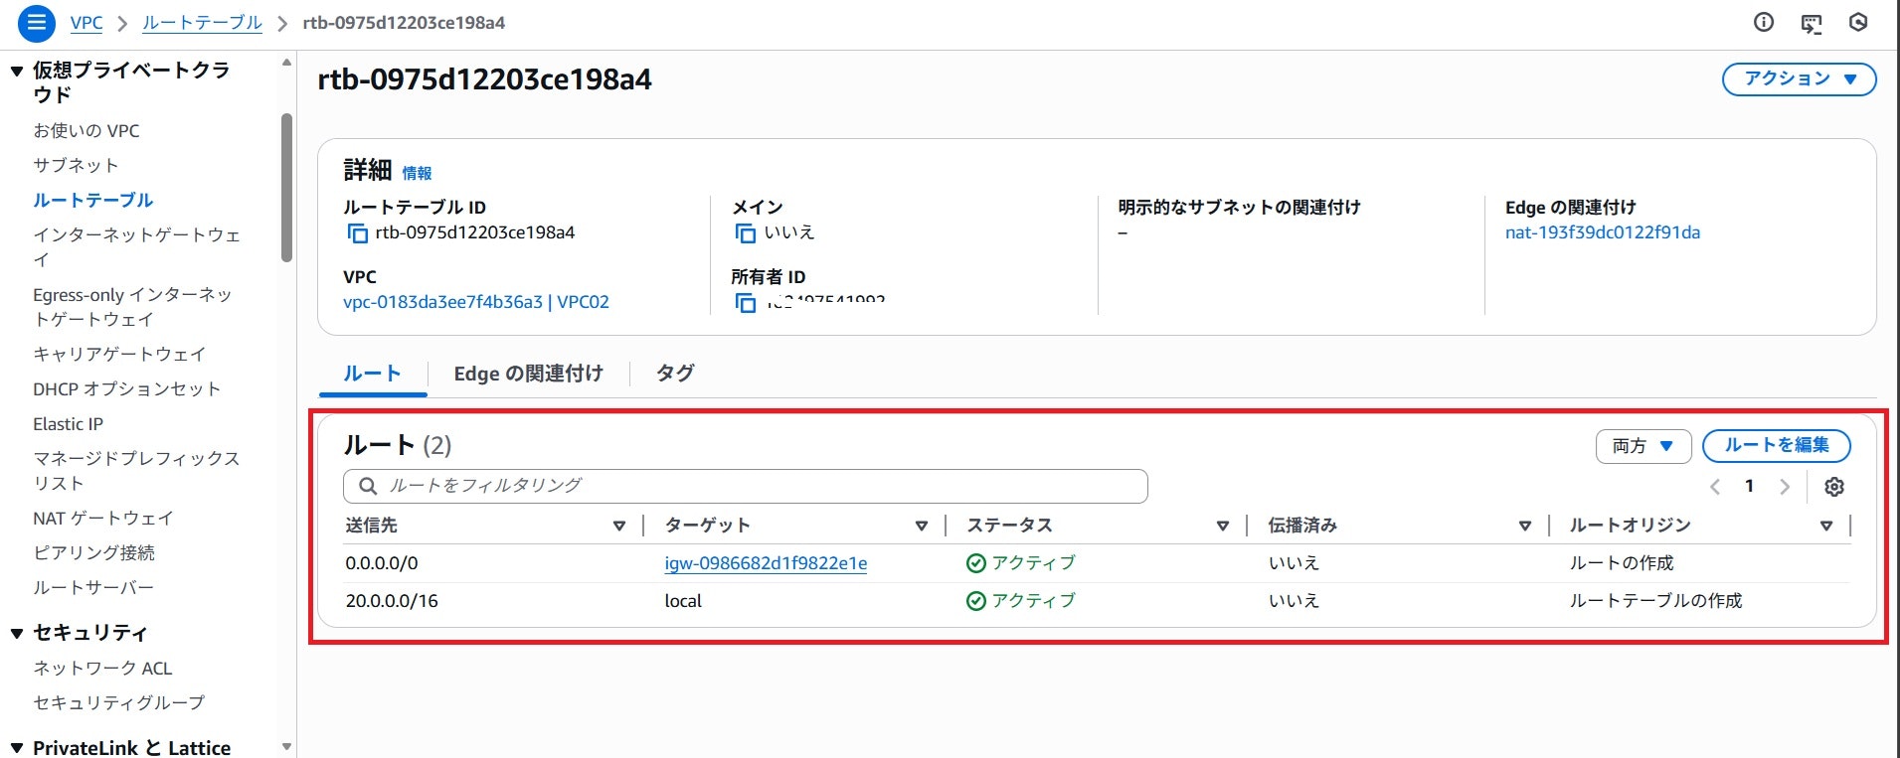1900x758 pixels.
Task: Open VPC link vpc-0183da3ee7f4b36a3 | VPC02
Action: (x=476, y=302)
